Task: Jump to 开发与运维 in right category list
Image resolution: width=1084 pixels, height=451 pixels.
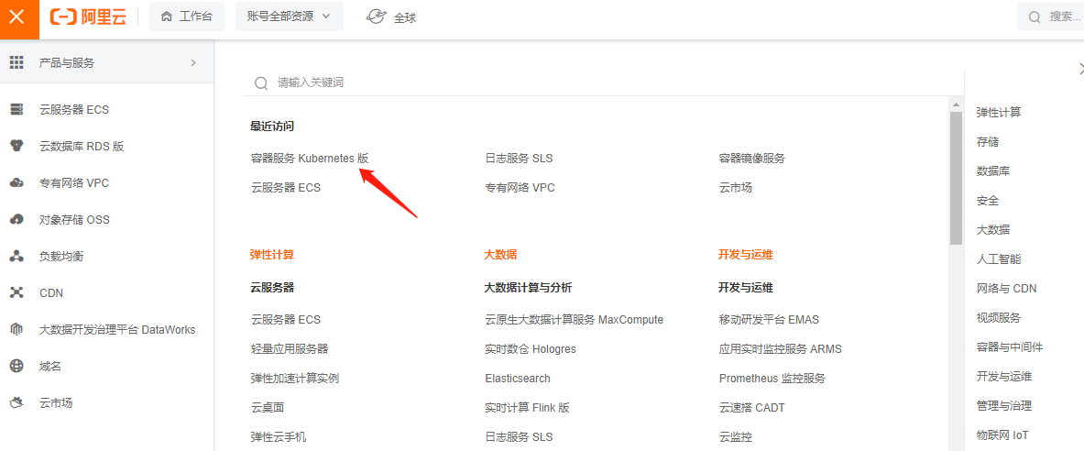Action: [x=1003, y=377]
